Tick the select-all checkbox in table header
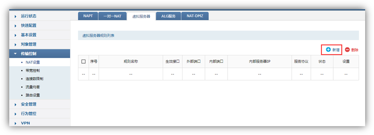Viewport: 374px width, 135px height. (x=83, y=62)
